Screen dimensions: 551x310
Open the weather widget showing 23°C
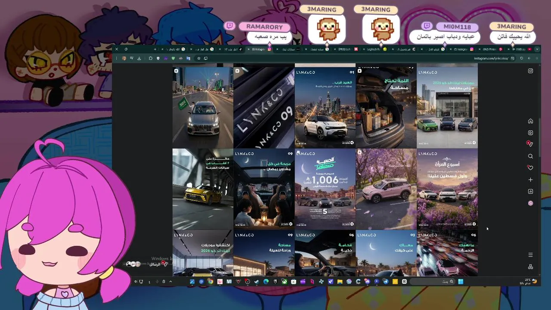point(529,282)
